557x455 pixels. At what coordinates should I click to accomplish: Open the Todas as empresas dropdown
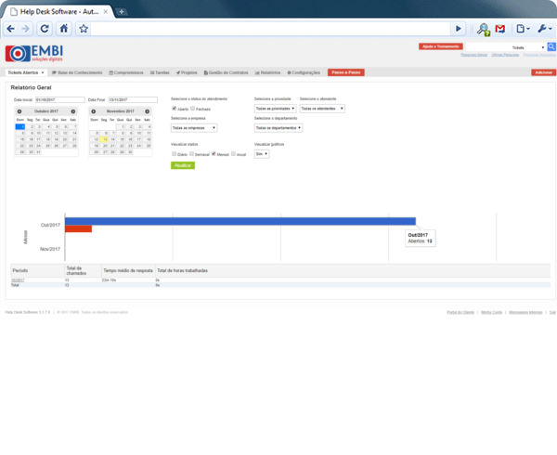coord(195,128)
